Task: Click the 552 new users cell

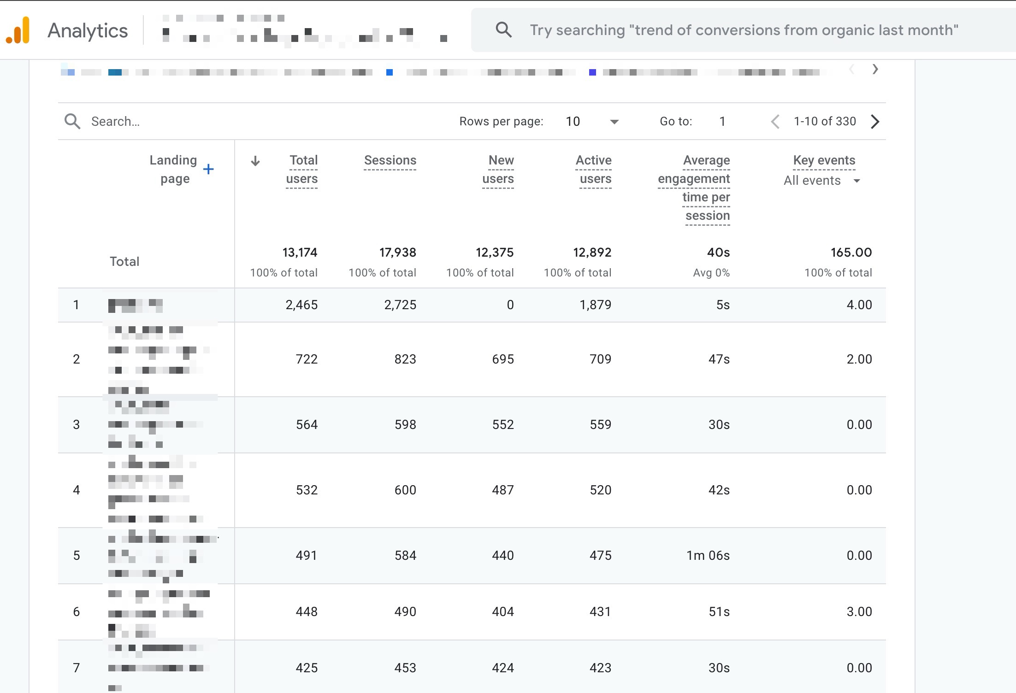Action: pos(503,425)
